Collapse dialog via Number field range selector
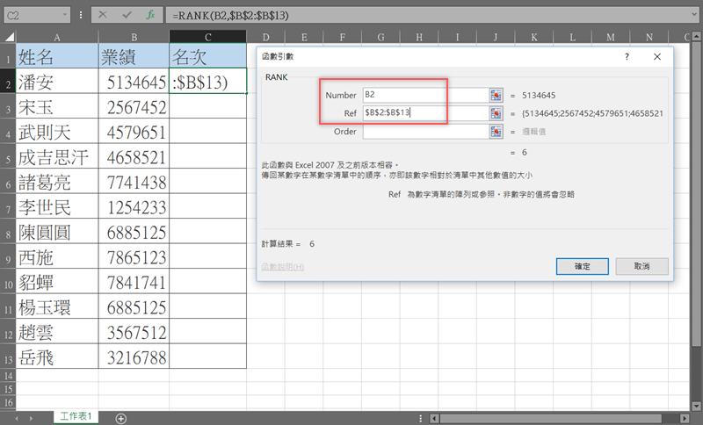The width and height of the screenshot is (703, 425). point(496,95)
